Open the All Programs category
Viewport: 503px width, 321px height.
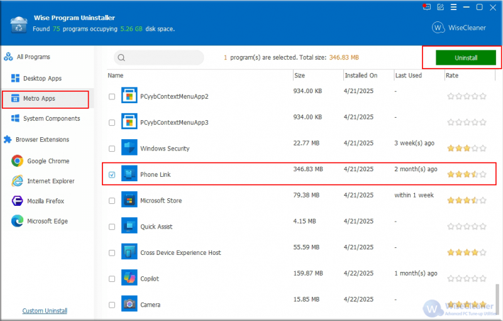tap(33, 57)
